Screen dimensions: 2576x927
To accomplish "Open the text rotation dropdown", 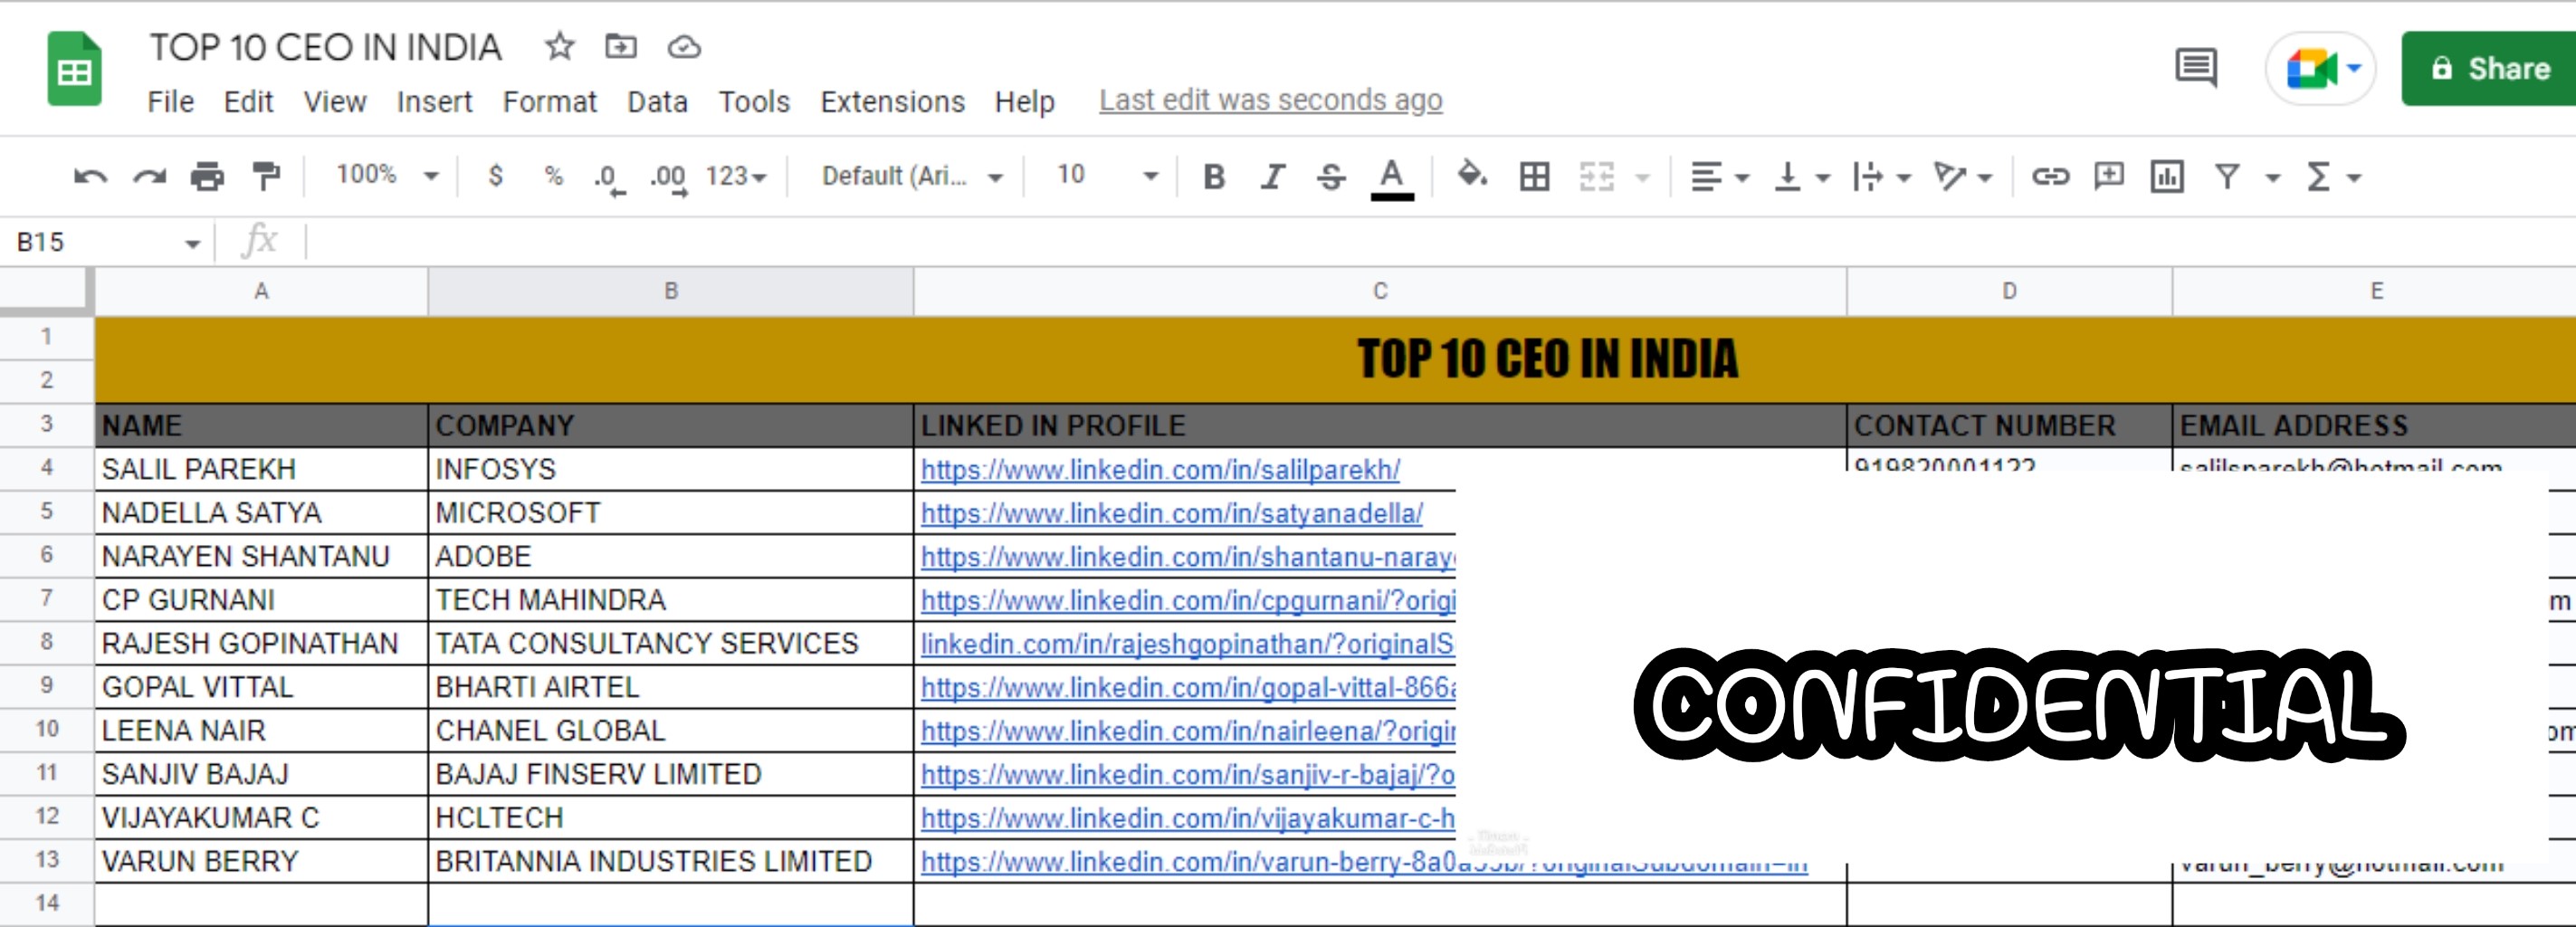I will pos(1964,177).
